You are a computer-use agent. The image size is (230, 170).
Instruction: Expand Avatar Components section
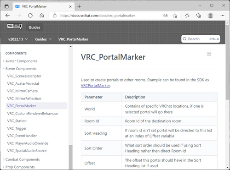21,61
